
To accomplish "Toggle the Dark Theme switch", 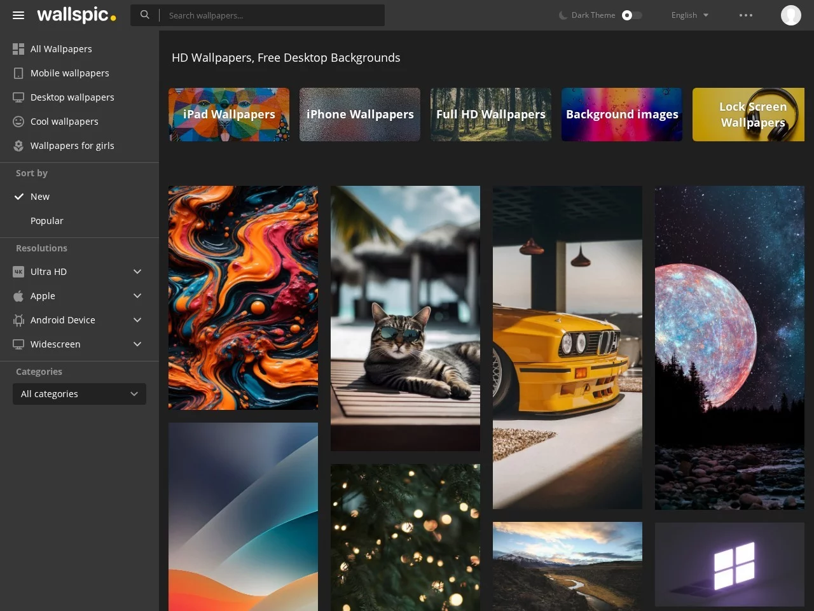I will point(631,15).
